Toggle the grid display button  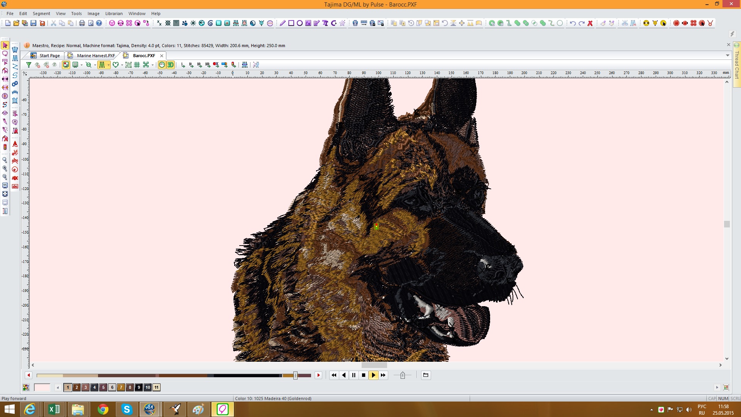pyautogui.click(x=137, y=65)
